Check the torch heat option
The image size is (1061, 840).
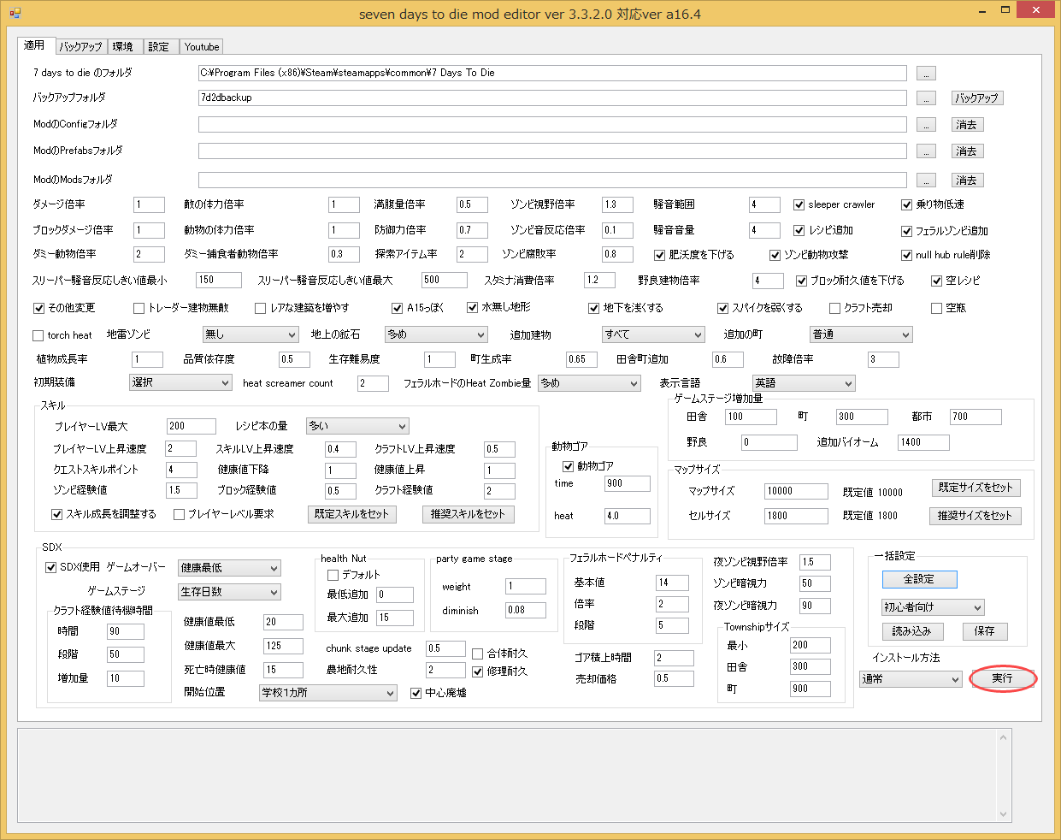coord(38,335)
